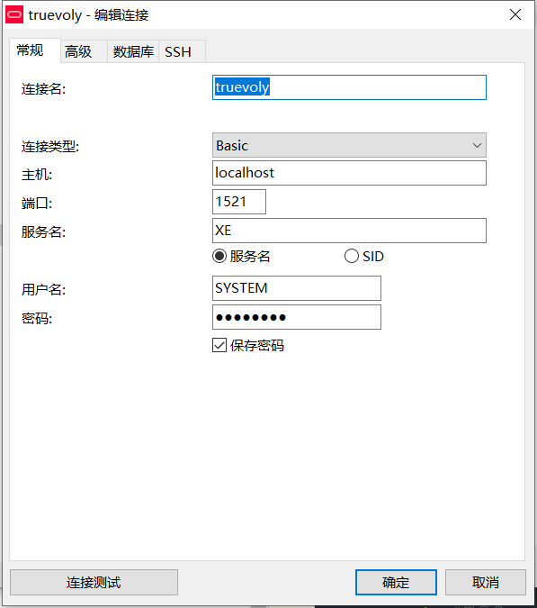The image size is (537, 608).
Task: Click the 用户名 field showing SYSTEM
Action: pos(297,288)
